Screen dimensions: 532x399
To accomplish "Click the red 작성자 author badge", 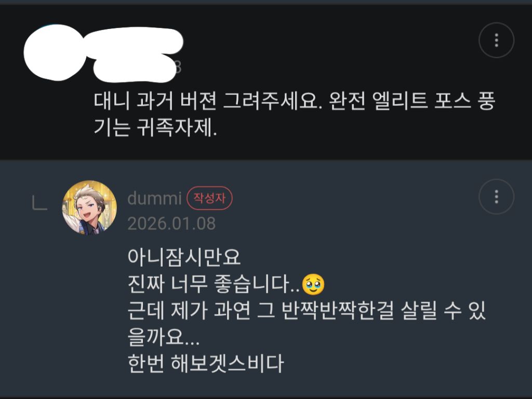I will 209,198.
